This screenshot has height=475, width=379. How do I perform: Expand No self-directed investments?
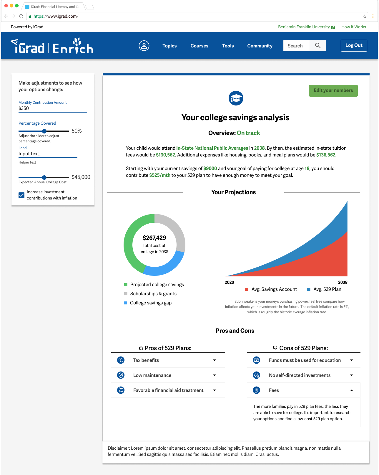click(352, 375)
